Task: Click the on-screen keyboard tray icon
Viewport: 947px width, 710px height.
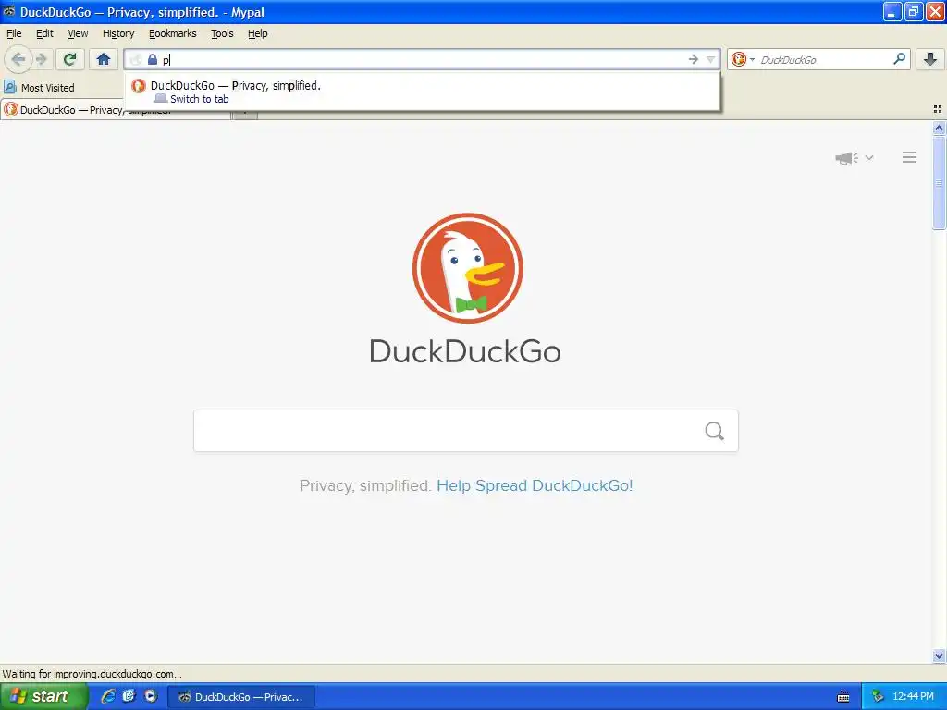Action: tap(843, 697)
